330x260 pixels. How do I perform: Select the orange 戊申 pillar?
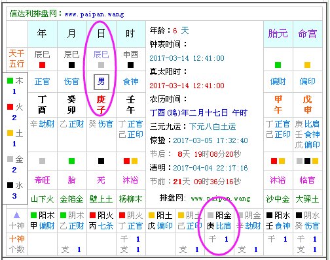click(x=307, y=105)
